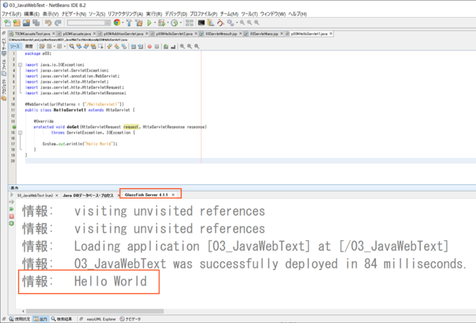This screenshot has width=476, height=323.
Task: Click the easyUML pink curve icon
Action: tap(220, 22)
